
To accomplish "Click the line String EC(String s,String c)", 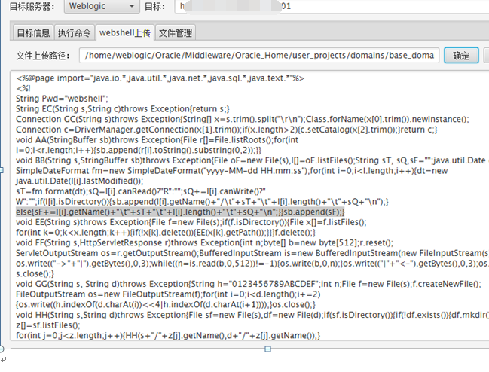I will pos(123,109).
